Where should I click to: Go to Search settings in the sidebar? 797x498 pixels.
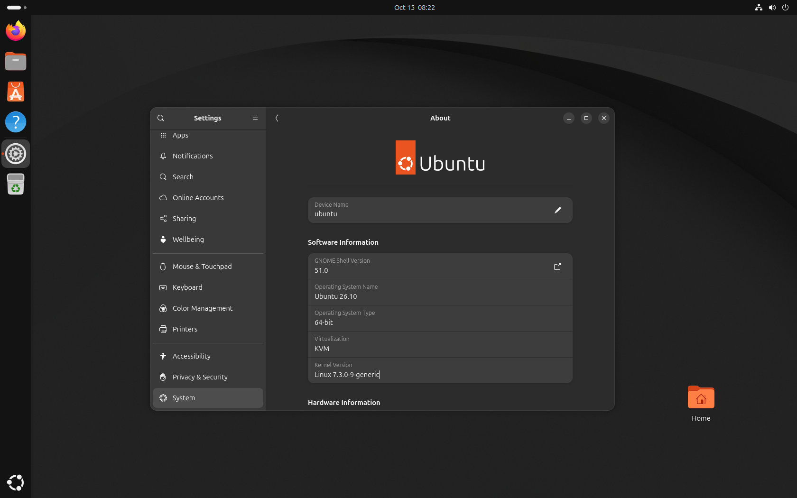[x=208, y=177]
